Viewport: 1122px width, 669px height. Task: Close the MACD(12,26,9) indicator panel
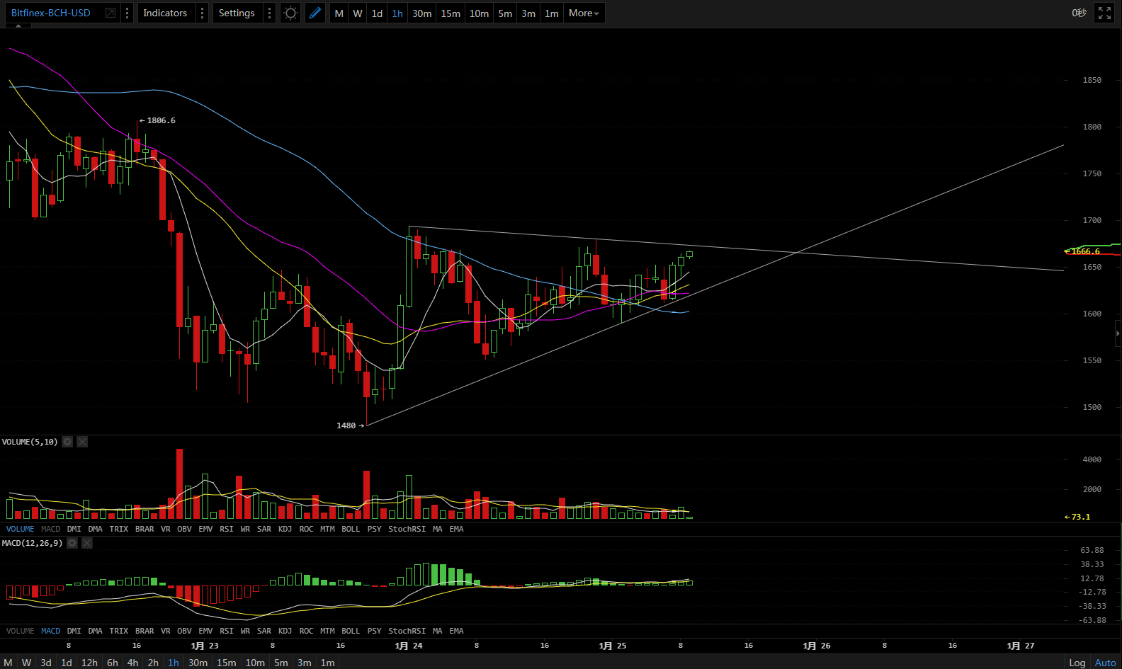click(x=87, y=543)
